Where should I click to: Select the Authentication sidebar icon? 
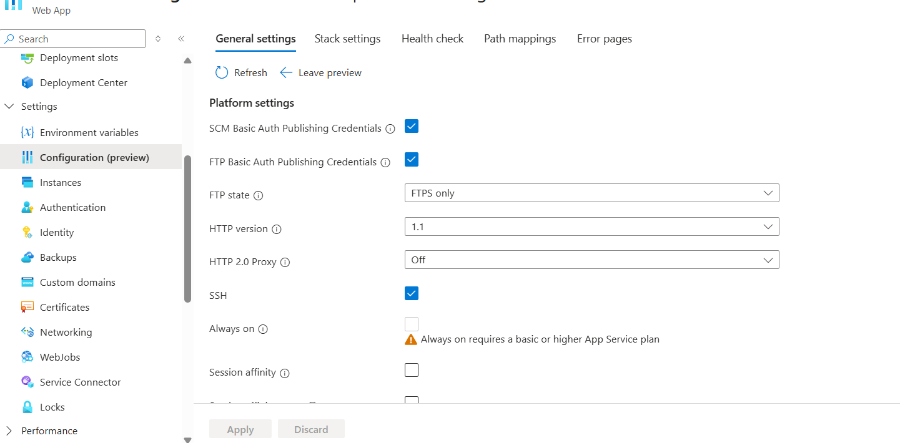tap(27, 207)
